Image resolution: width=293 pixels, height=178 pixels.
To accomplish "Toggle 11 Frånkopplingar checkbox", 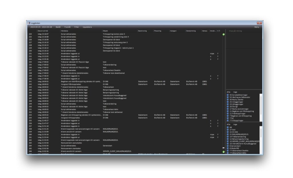I will click(227, 113).
